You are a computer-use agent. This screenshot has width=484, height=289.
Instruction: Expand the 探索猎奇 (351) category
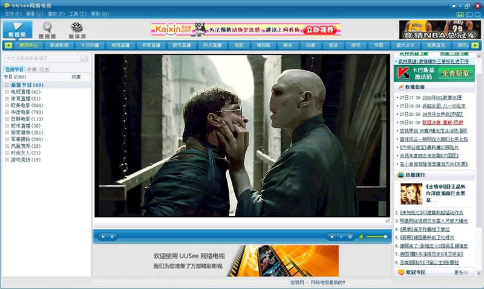coord(7,133)
